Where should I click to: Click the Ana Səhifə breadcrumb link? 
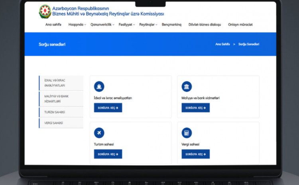pos(223,44)
